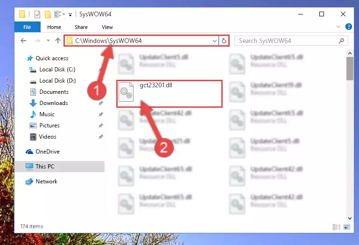The height and width of the screenshot is (245, 359).
Task: Click the Pictures icon in sidebar
Action: click(33, 126)
